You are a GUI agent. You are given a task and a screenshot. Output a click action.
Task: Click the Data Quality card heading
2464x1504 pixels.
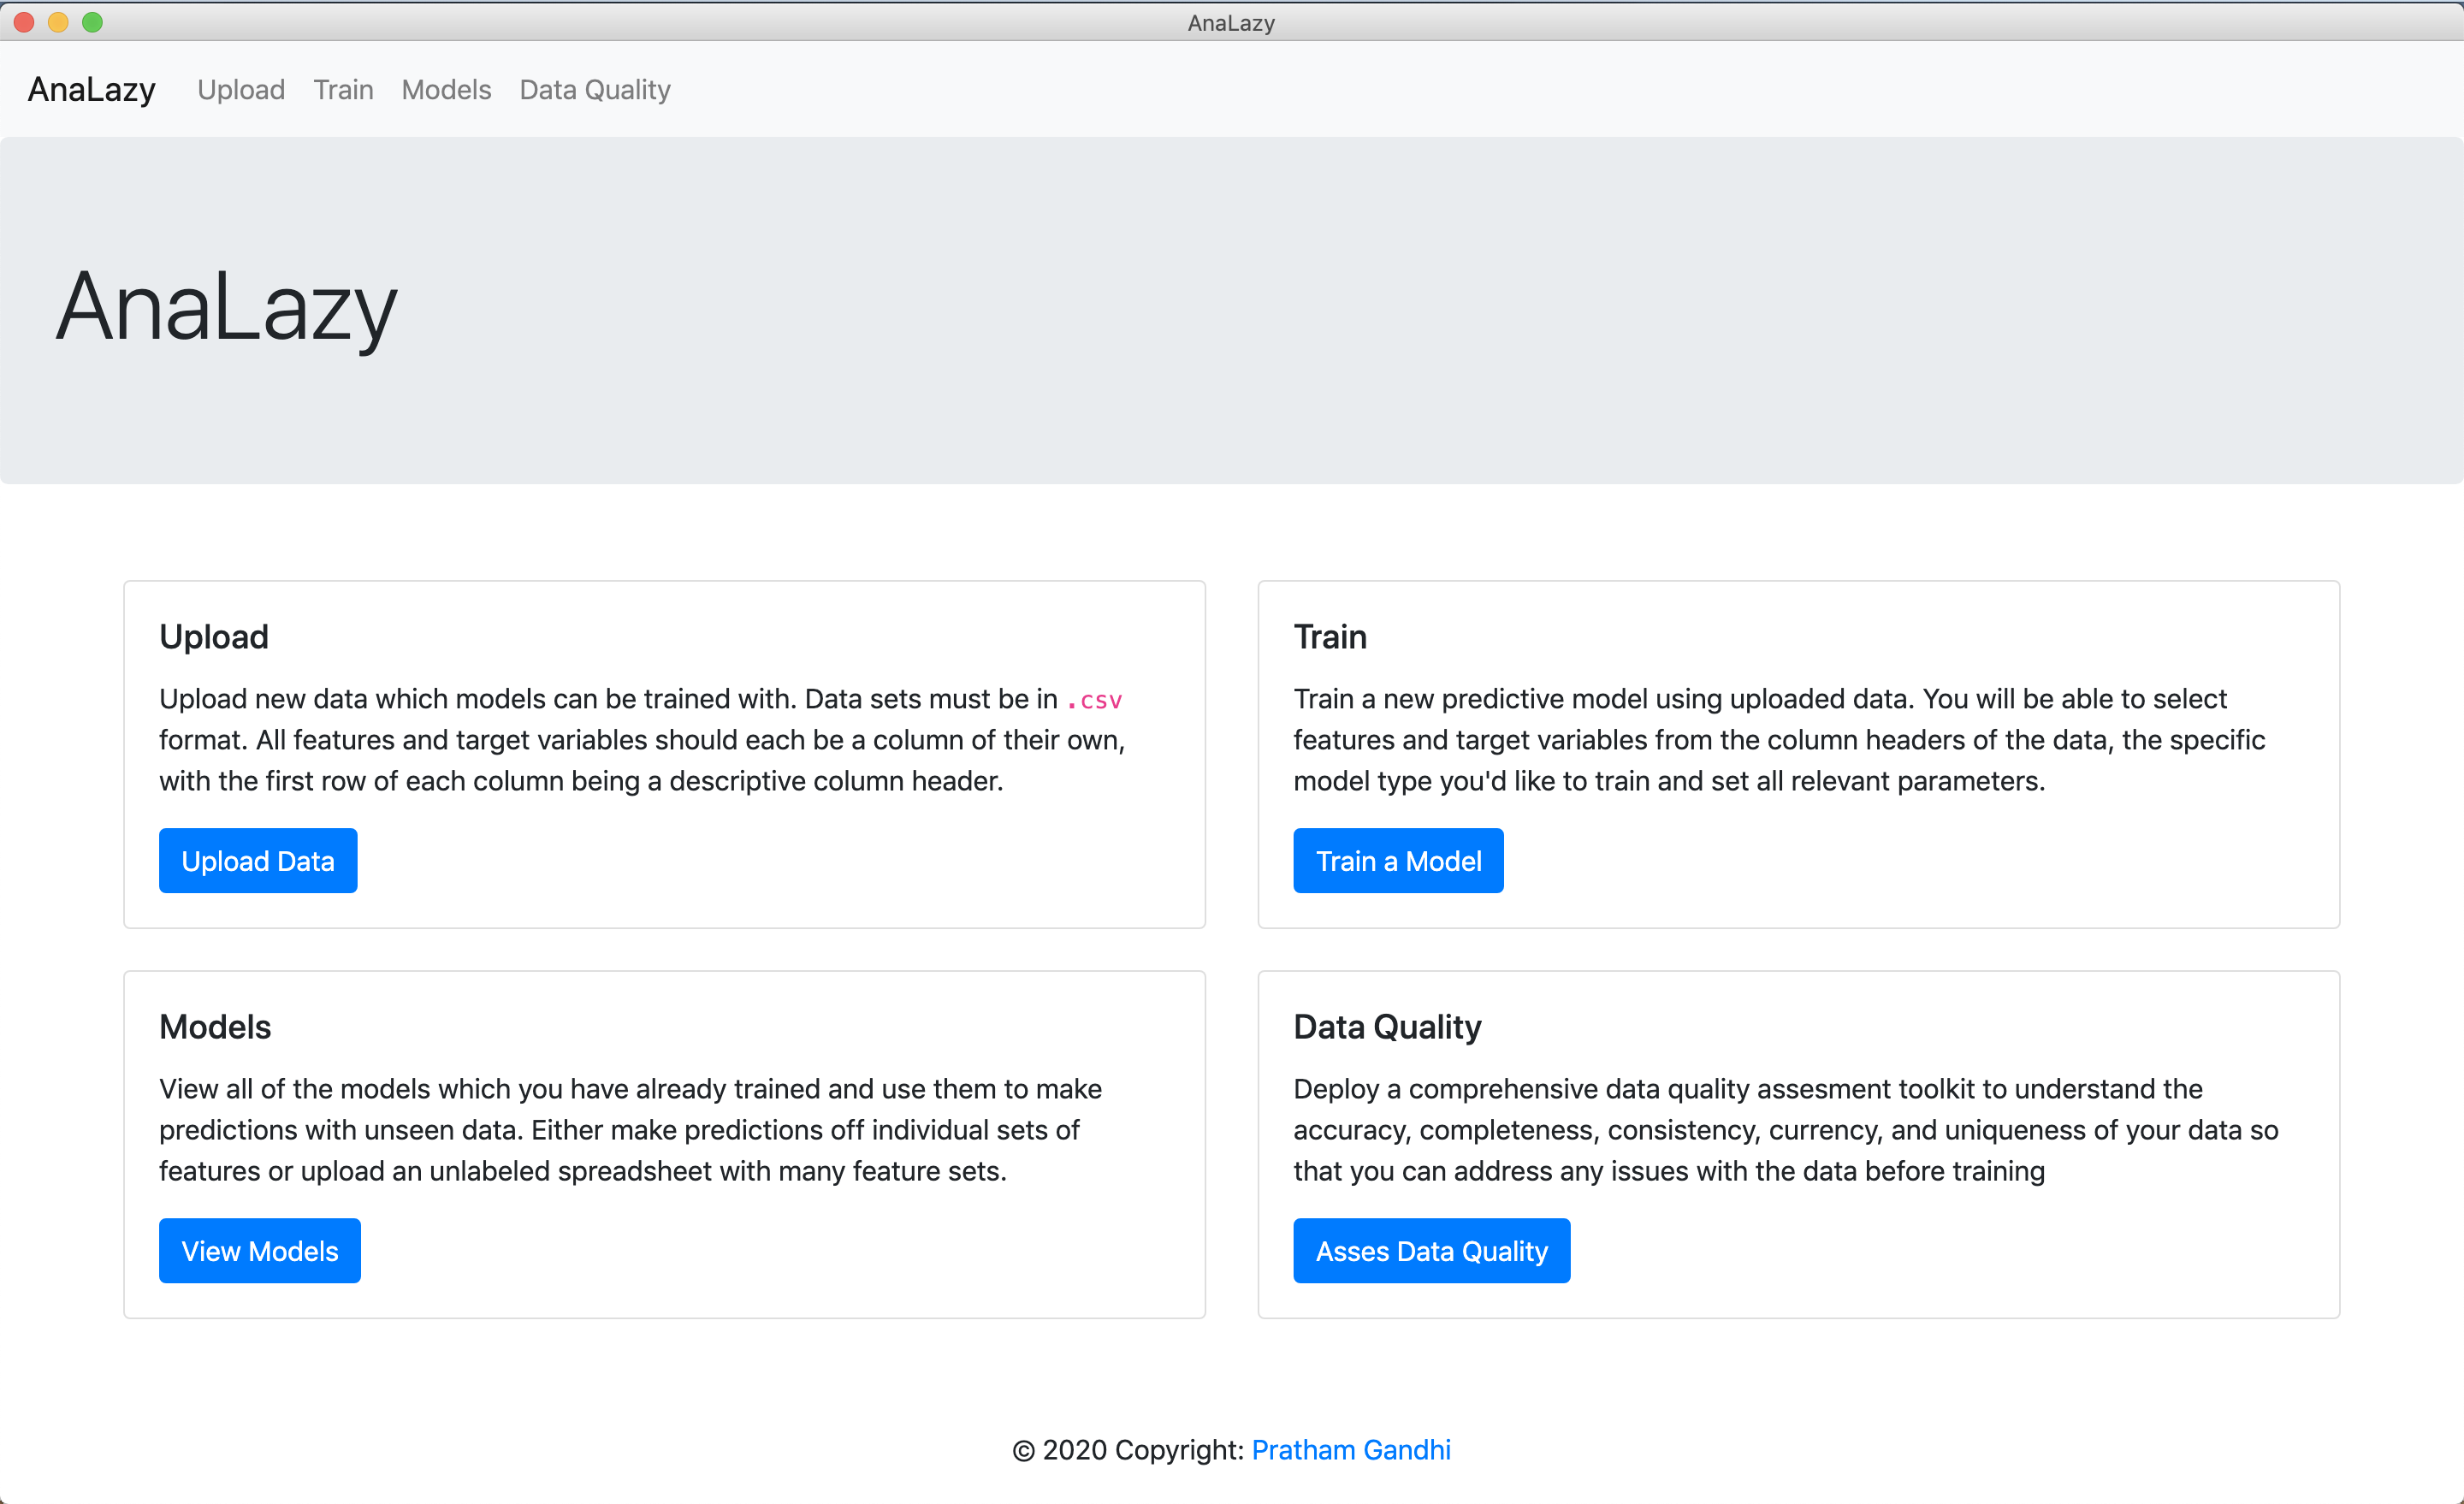coord(1386,1027)
